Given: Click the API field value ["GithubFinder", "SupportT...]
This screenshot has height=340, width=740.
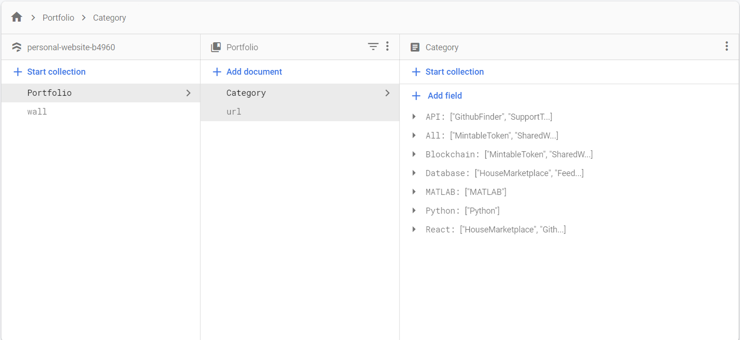Looking at the screenshot, I should tap(501, 117).
